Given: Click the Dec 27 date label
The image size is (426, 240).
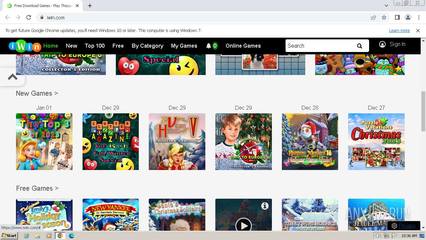Looking at the screenshot, I should (x=376, y=108).
